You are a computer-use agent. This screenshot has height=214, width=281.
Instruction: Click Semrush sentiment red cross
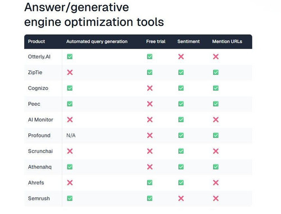pyautogui.click(x=181, y=198)
